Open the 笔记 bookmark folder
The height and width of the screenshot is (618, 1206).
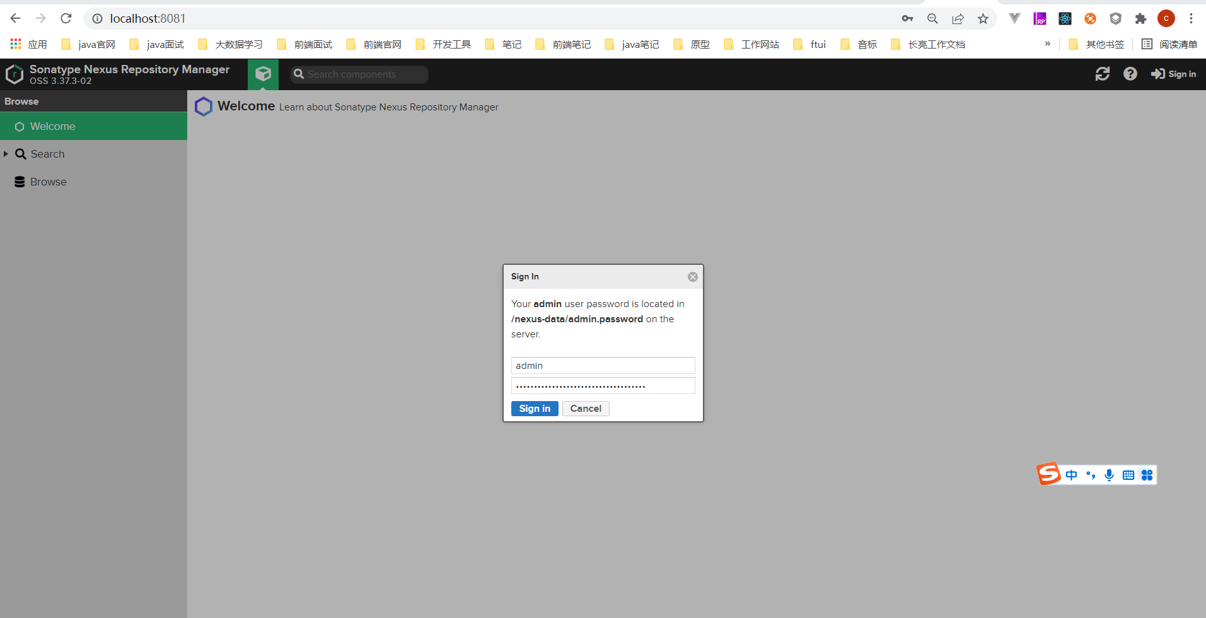[x=503, y=44]
